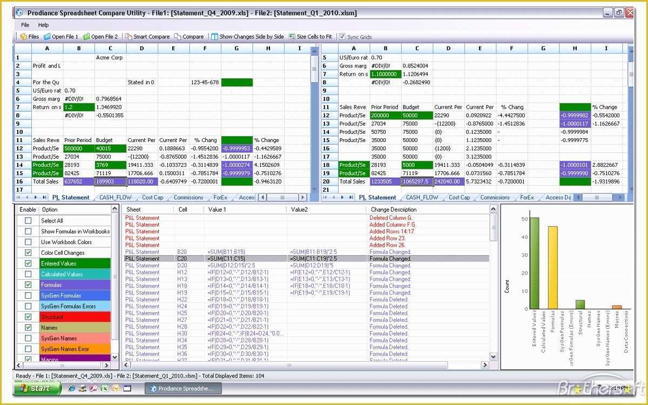This screenshot has height=405, width=648.
Task: Click the blue SysGen Formulas color label
Action: coord(75,295)
